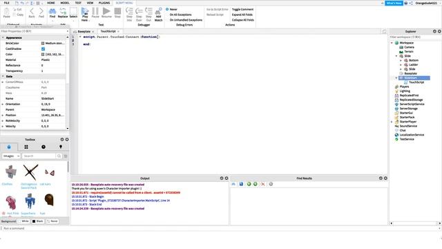Switch to the Baseplate document tab
442x249 pixels.
(84, 31)
